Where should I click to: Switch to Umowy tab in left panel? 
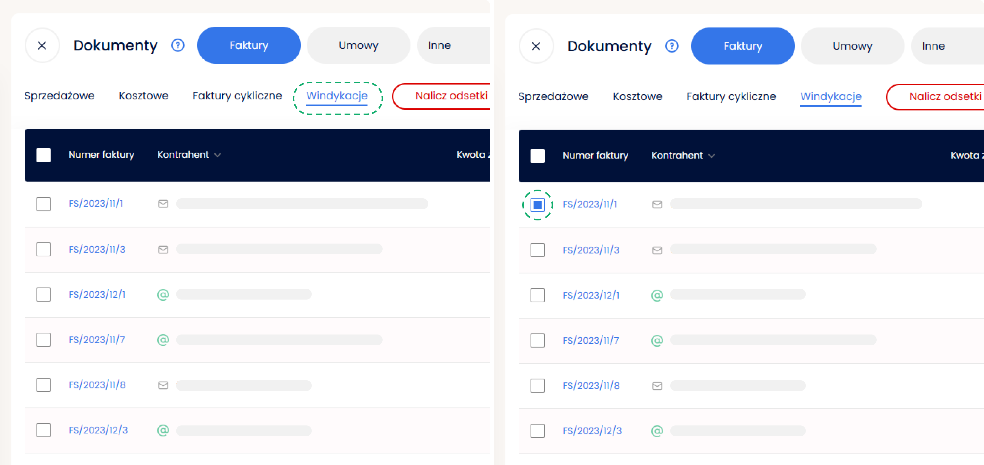(358, 45)
